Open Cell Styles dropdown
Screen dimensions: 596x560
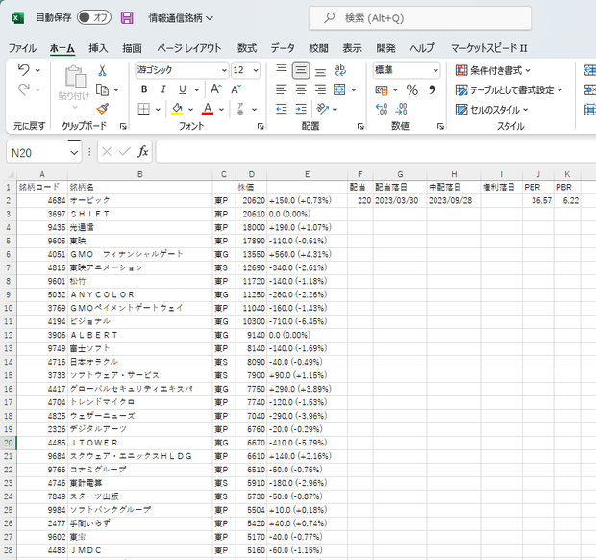(x=492, y=110)
